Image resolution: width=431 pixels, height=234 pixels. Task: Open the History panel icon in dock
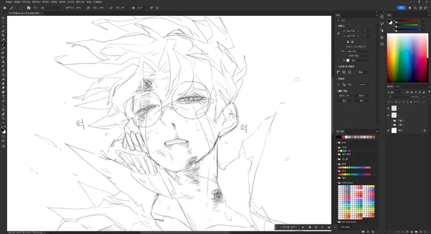(x=382, y=44)
